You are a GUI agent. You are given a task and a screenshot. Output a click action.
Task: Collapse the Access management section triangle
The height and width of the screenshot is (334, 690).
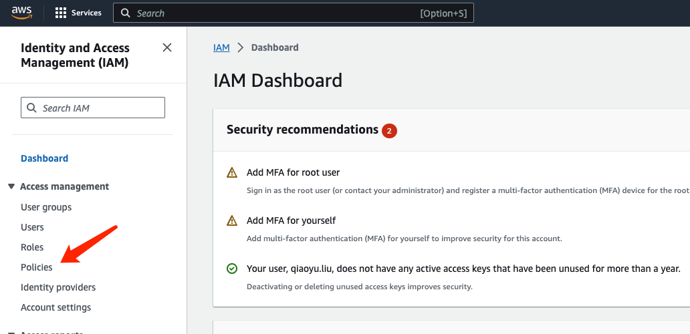pyautogui.click(x=11, y=187)
